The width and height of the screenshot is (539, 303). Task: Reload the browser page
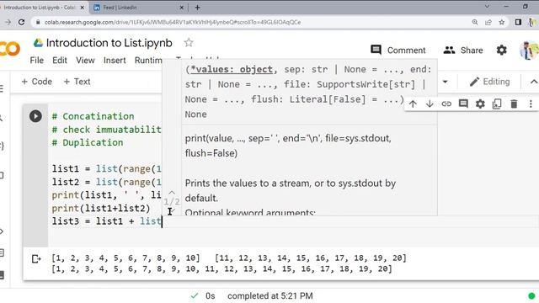coord(21,22)
